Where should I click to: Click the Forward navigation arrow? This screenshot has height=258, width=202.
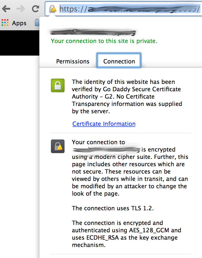(20, 9)
